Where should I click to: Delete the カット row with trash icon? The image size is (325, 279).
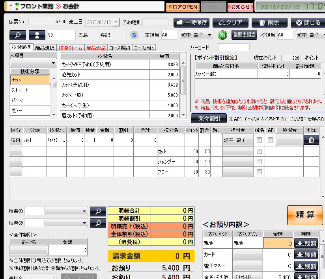[x=311, y=140]
